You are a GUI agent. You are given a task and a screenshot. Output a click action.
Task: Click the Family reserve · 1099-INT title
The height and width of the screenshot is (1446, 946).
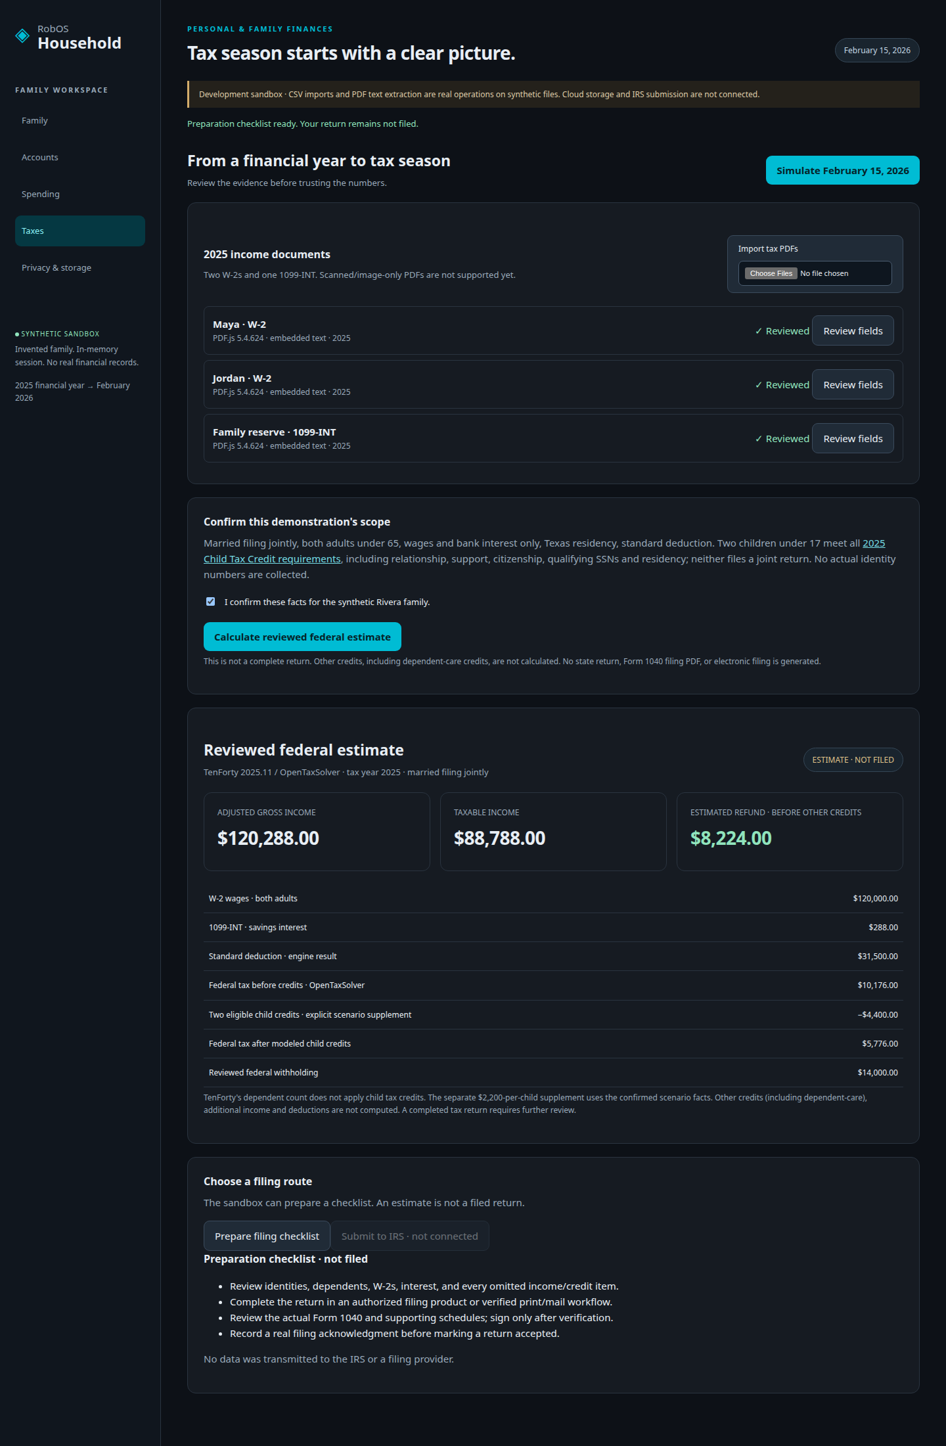(x=274, y=432)
